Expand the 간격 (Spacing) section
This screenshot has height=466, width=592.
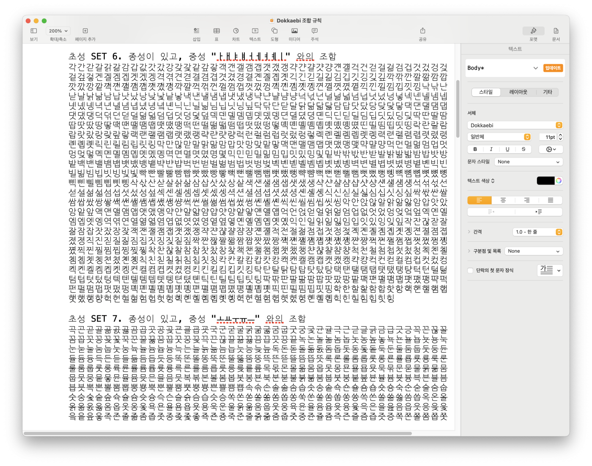[469, 232]
